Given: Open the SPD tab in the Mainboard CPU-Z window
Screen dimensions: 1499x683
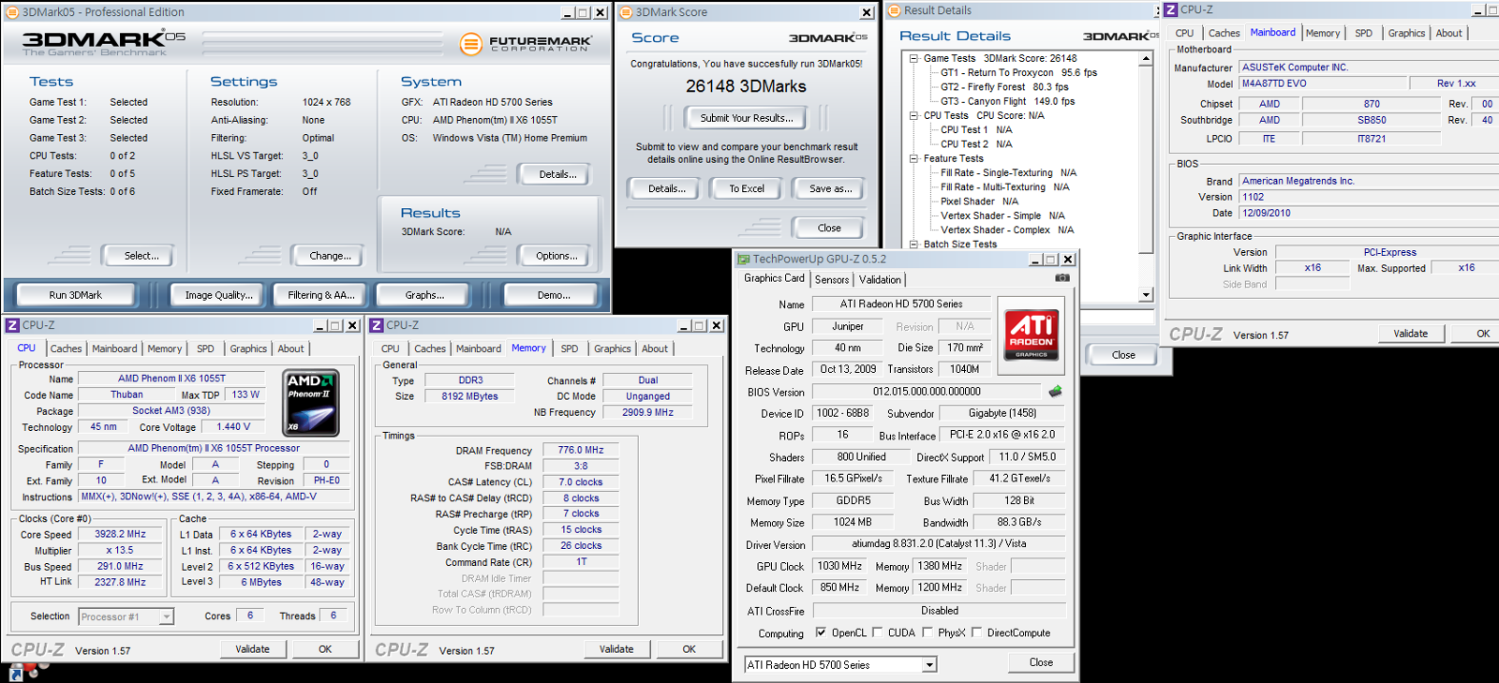Looking at the screenshot, I should (1363, 33).
